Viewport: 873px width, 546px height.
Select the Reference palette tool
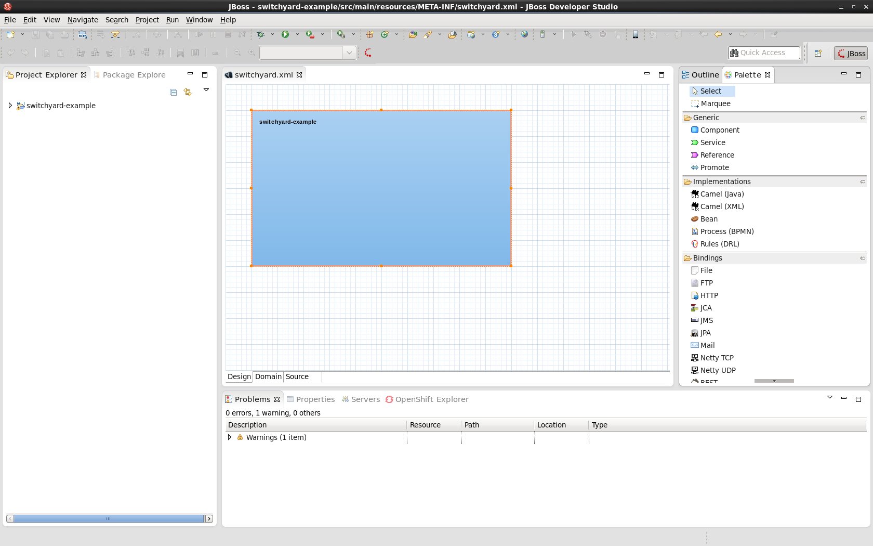point(712,155)
